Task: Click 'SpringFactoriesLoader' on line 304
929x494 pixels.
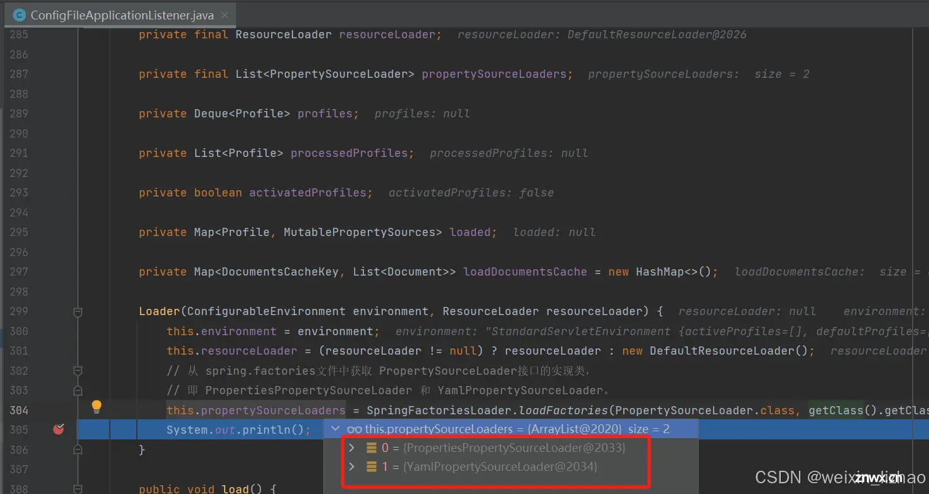Action: [x=439, y=410]
